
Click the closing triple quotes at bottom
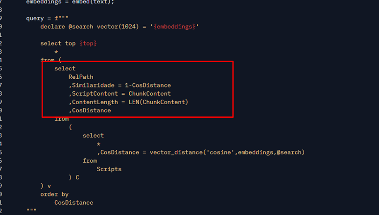point(31,211)
